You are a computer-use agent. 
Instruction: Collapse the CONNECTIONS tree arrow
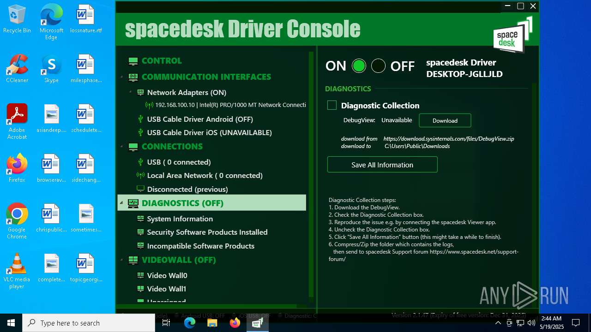tap(122, 147)
